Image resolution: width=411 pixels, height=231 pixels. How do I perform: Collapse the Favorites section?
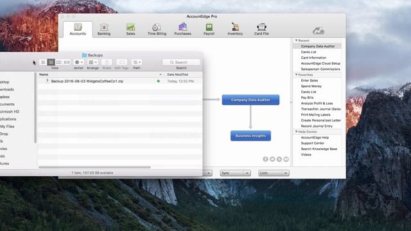tap(297, 74)
